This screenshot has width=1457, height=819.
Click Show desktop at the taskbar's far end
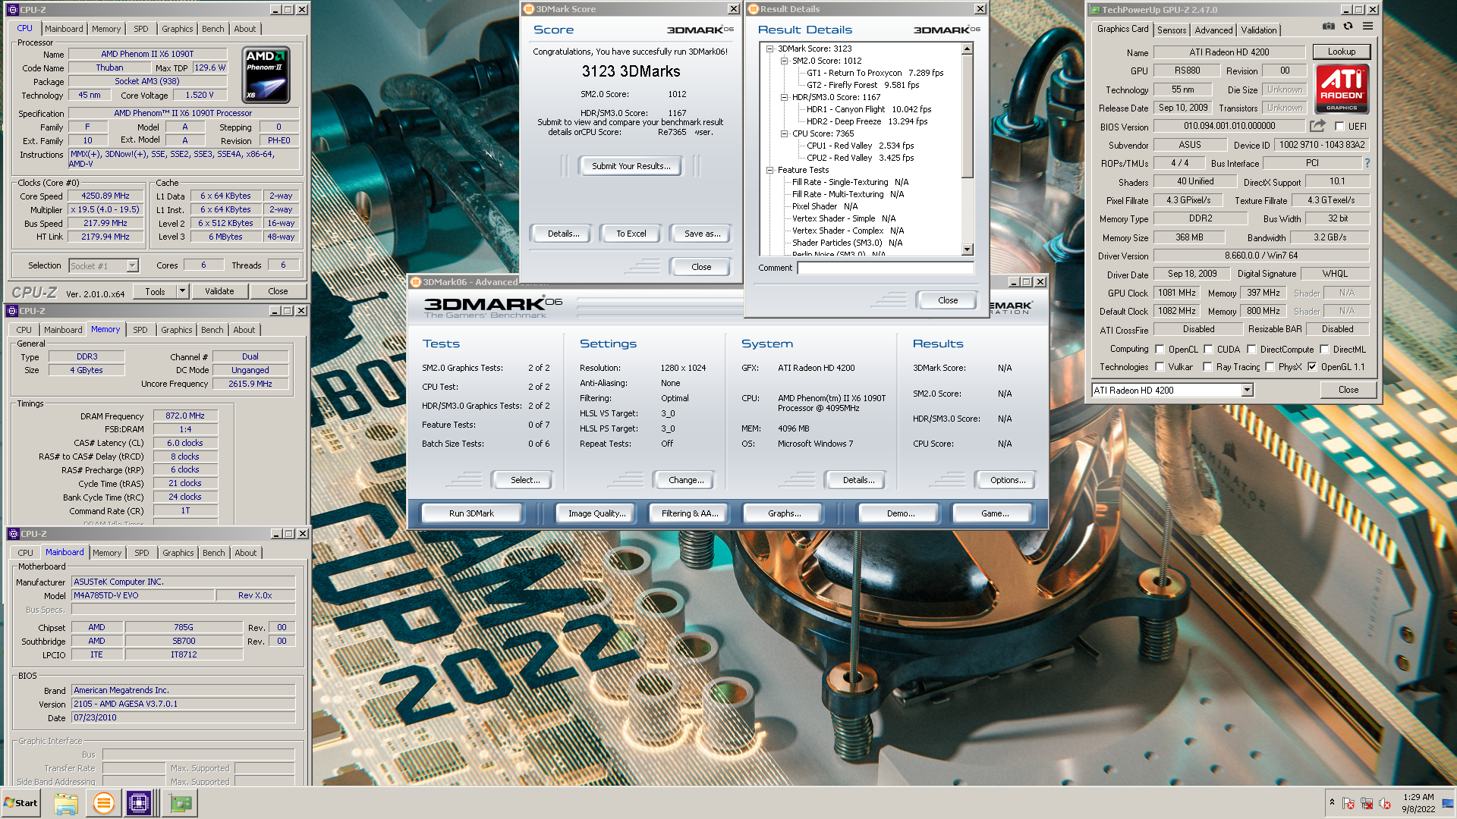[1448, 803]
